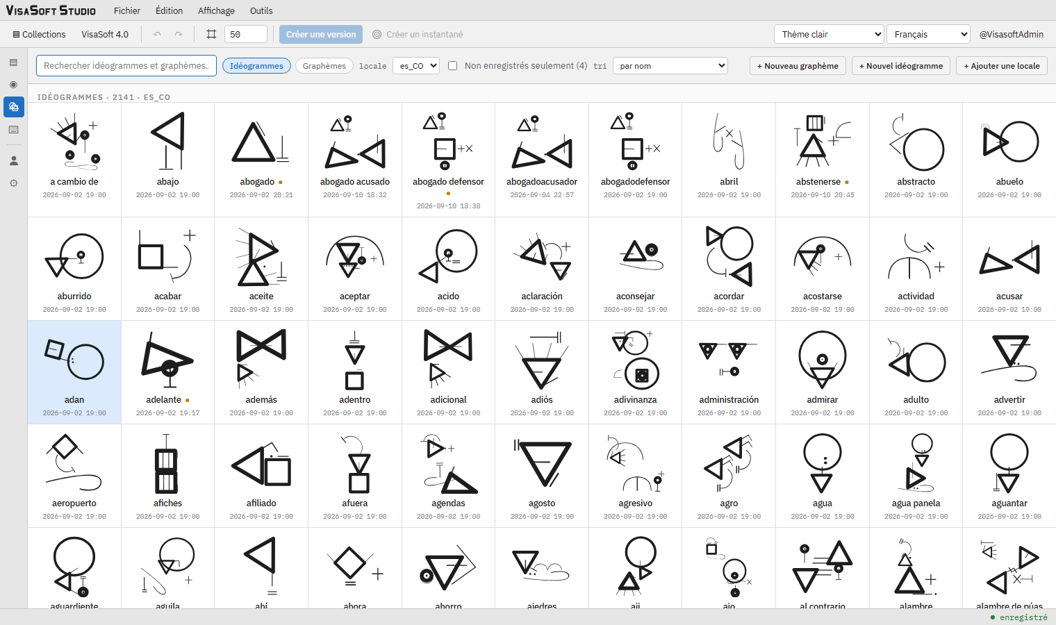Viewport: 1056px width, 625px height.
Task: Select the aeropuerto ideogram tile
Action: [x=74, y=476]
